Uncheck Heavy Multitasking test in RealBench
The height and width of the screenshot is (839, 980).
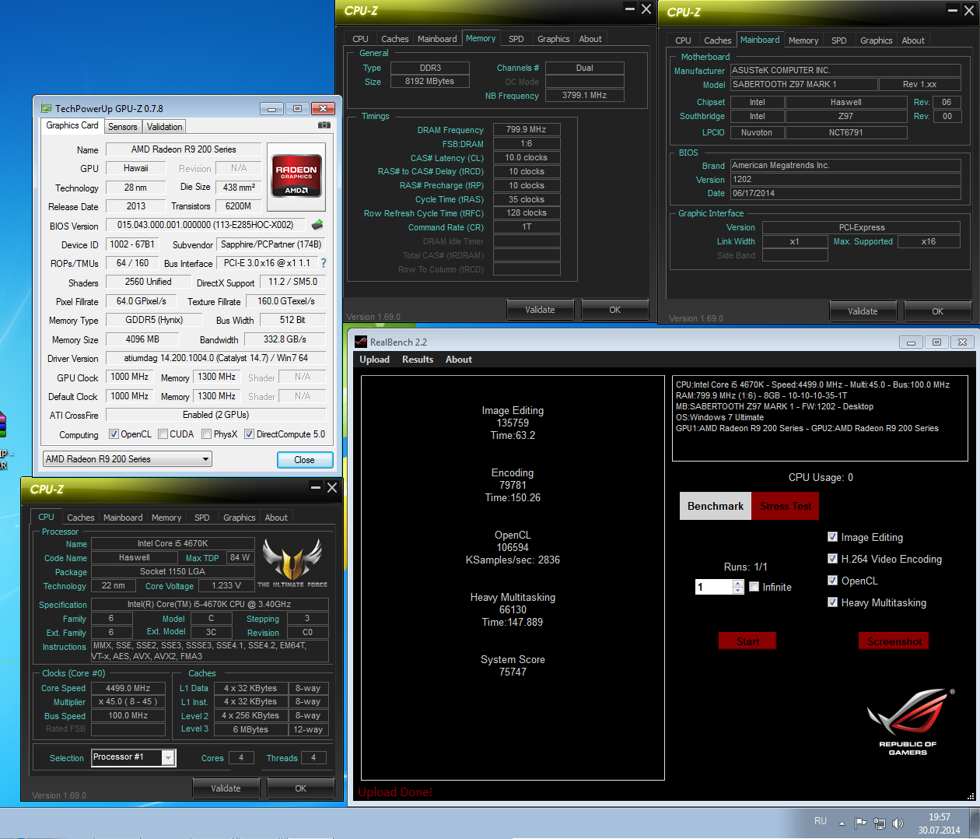832,602
